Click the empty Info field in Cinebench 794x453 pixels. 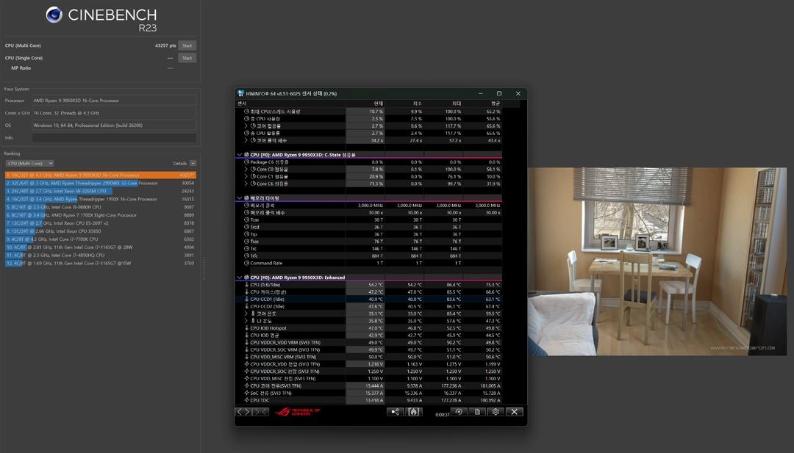114,137
